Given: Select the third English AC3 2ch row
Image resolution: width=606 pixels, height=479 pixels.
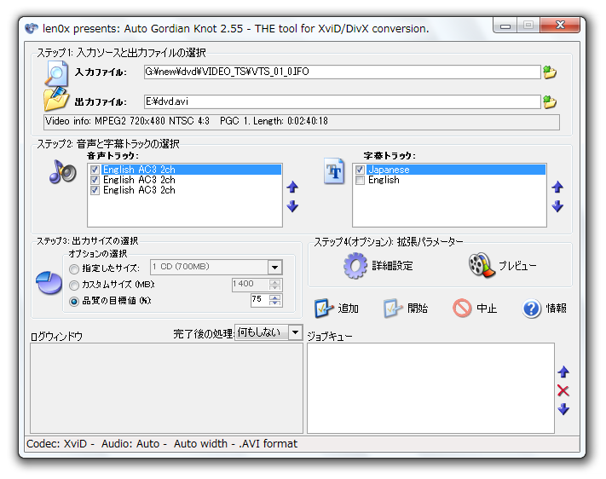Looking at the screenshot, I should click(x=139, y=190).
